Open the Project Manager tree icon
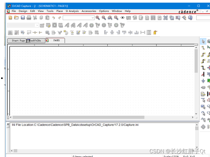The image size is (210, 157). click(x=184, y=18)
